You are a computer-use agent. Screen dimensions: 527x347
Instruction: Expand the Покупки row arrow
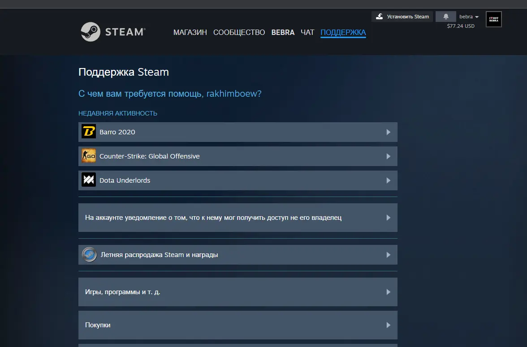[x=388, y=325]
